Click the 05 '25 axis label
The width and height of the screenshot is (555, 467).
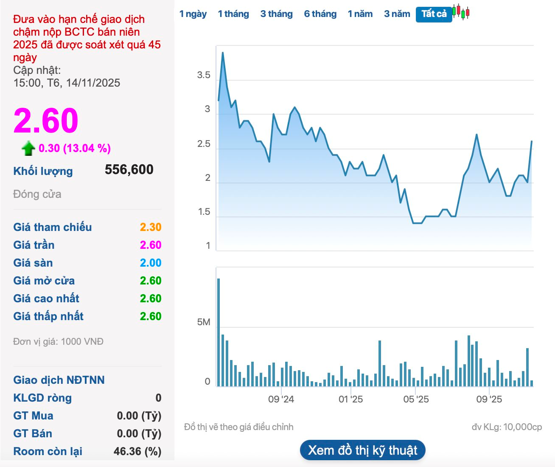416,399
